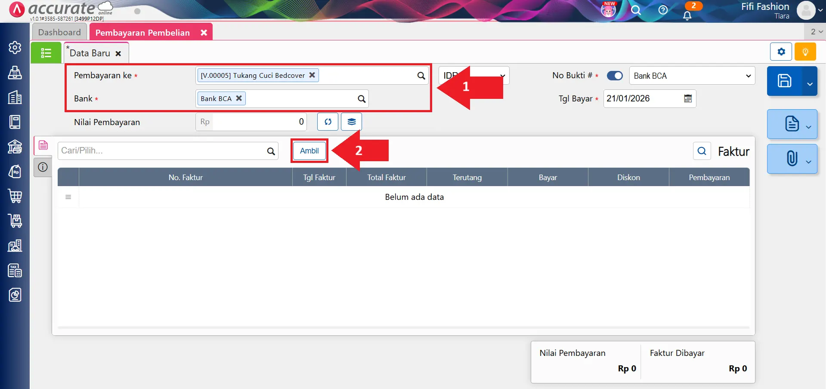The height and width of the screenshot is (389, 826).
Task: Click the Cari/Pilih invoice search field
Action: tap(162, 151)
